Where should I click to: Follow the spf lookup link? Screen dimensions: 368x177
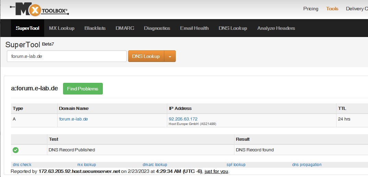tap(236, 165)
